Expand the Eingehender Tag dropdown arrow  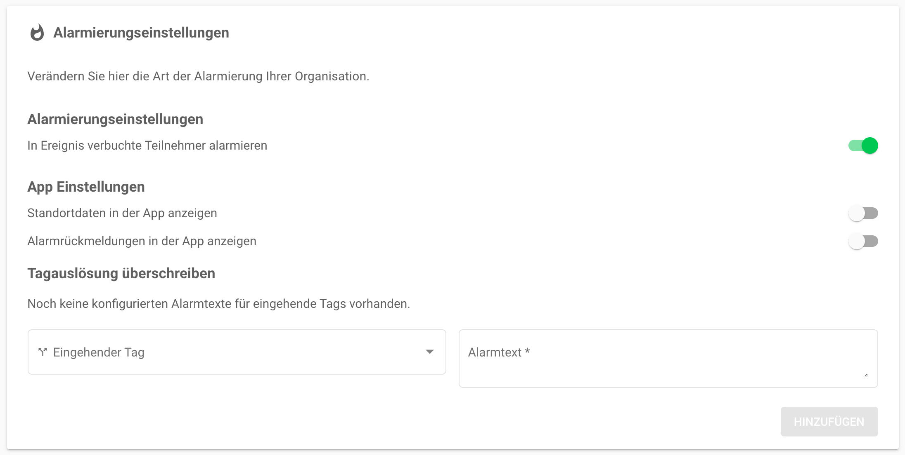(430, 352)
